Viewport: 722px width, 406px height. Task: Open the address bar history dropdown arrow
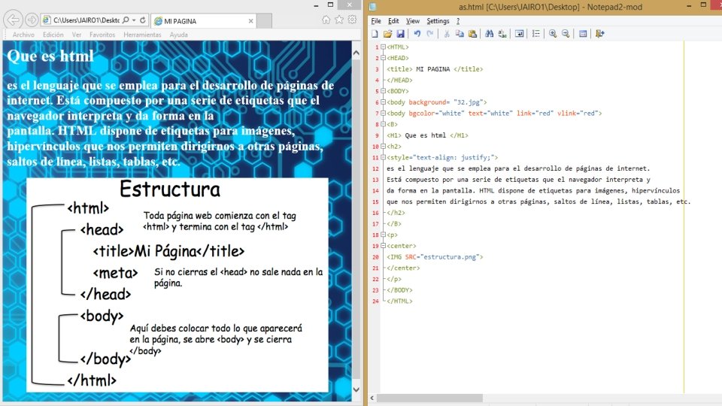[x=134, y=20]
